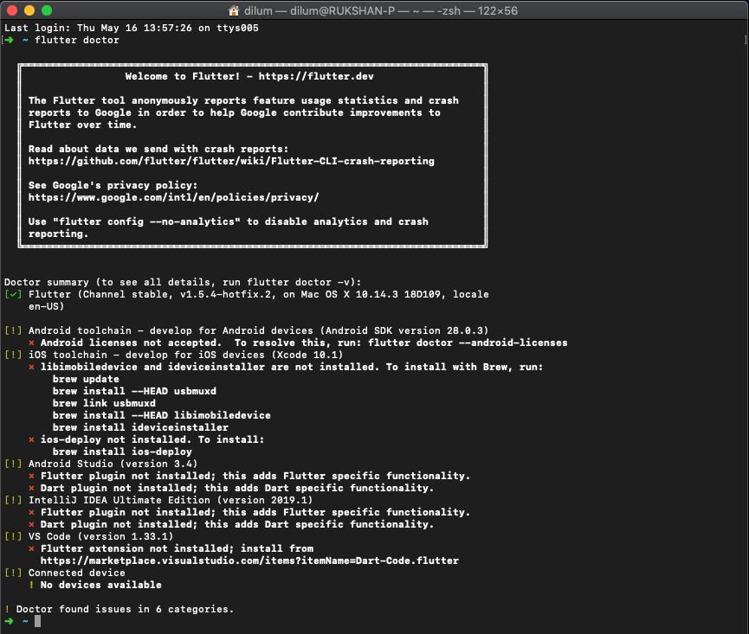Screen dimensions: 749x634
Task: Click 'brew install ideviceinstaller' line
Action: pyautogui.click(x=140, y=427)
